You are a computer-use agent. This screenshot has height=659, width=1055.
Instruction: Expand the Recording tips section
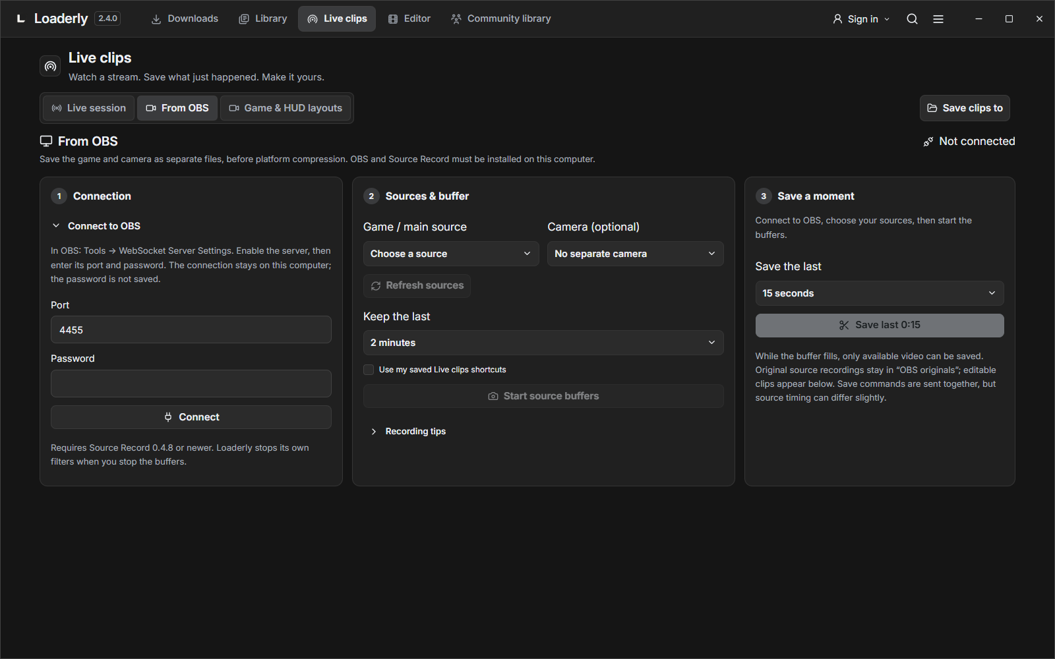click(x=408, y=432)
